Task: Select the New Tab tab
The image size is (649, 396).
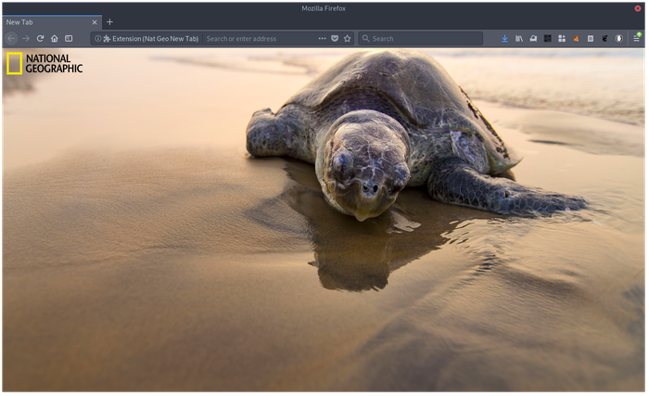Action: click(x=52, y=22)
